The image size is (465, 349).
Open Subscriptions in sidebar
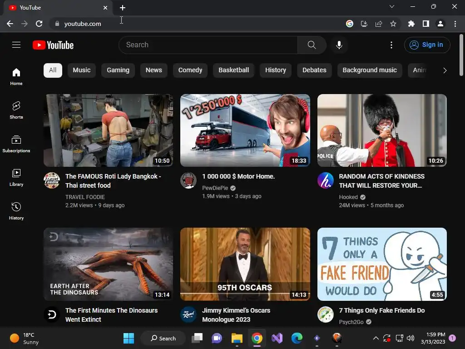coord(16,144)
